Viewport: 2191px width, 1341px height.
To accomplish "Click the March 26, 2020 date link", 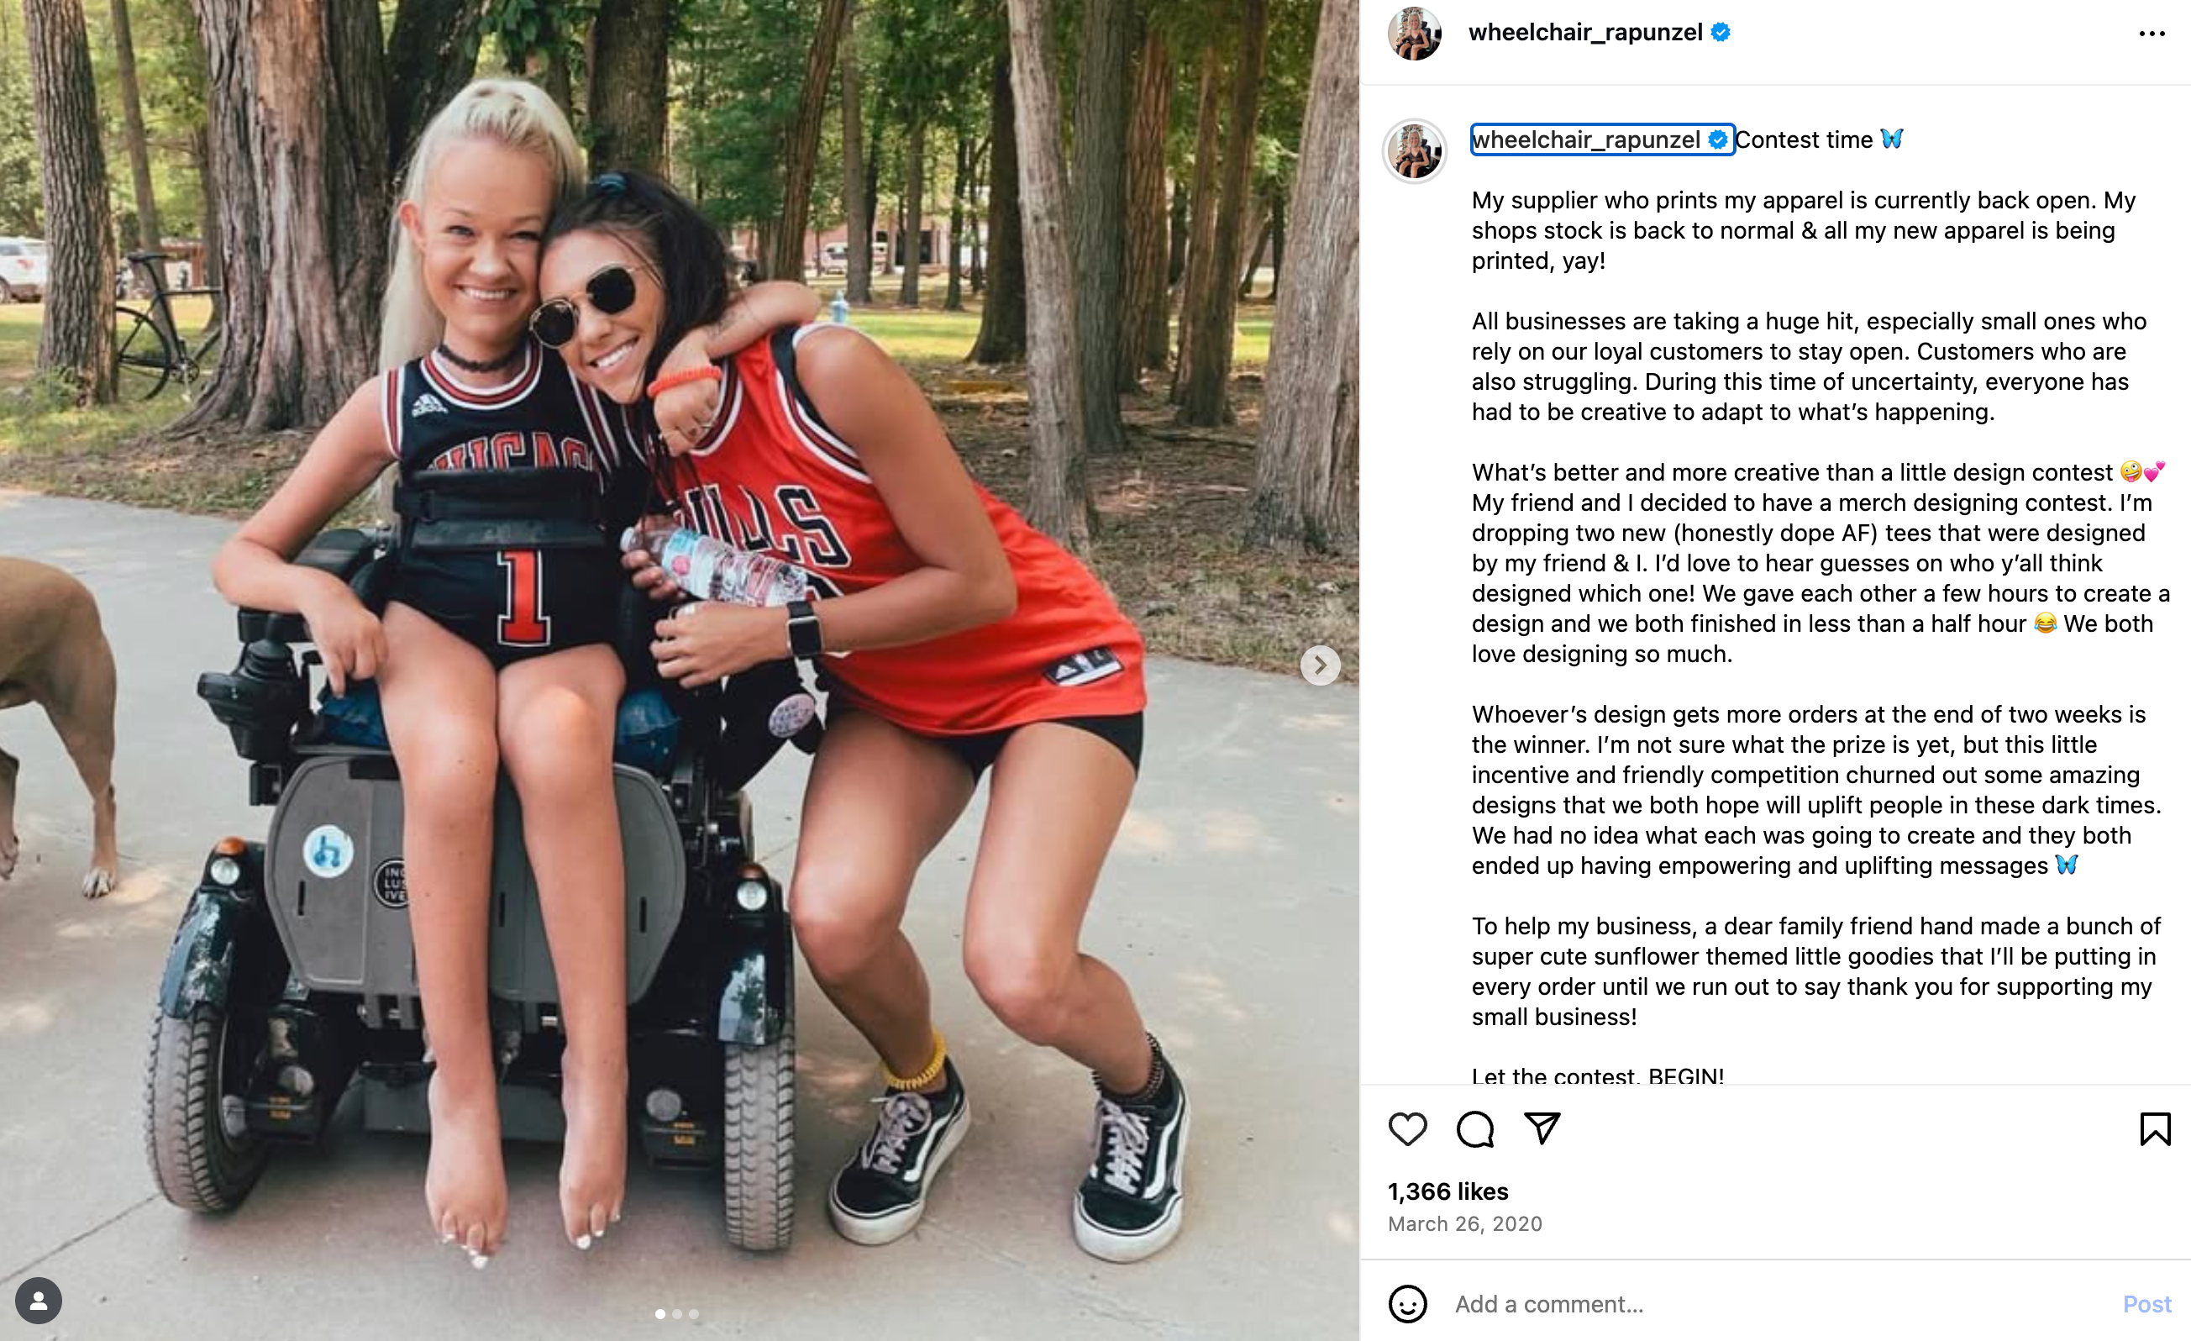I will (1464, 1224).
